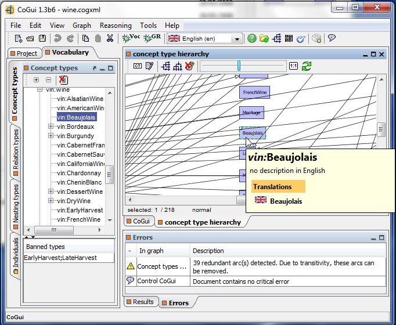Click the red-crossed layout tool icon
The width and height of the screenshot is (396, 325).
click(190, 66)
